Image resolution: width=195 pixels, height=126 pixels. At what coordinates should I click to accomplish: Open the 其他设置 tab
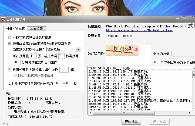tap(36, 29)
